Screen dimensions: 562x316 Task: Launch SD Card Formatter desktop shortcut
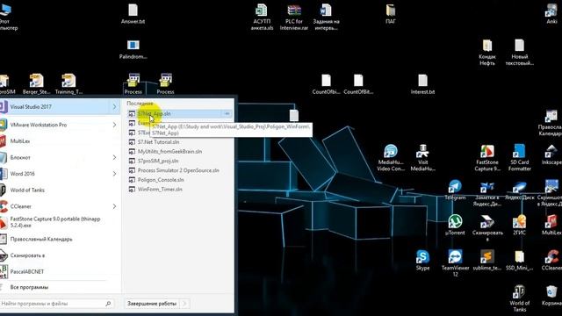click(519, 158)
